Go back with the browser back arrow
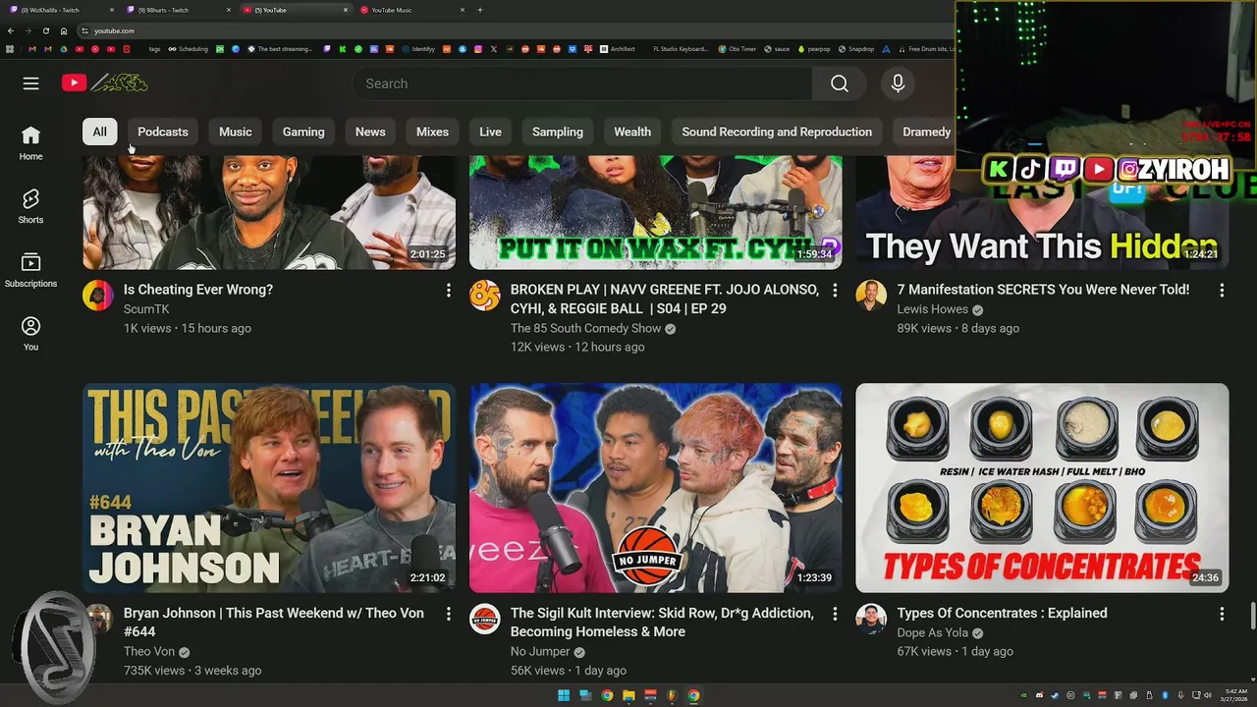This screenshot has width=1257, height=707. 11,30
